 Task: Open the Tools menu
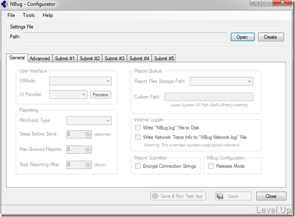(x=28, y=15)
